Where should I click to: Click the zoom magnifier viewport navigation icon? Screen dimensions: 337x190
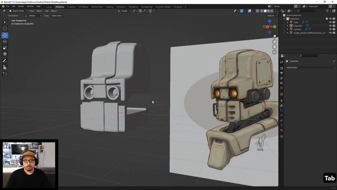click(x=274, y=36)
